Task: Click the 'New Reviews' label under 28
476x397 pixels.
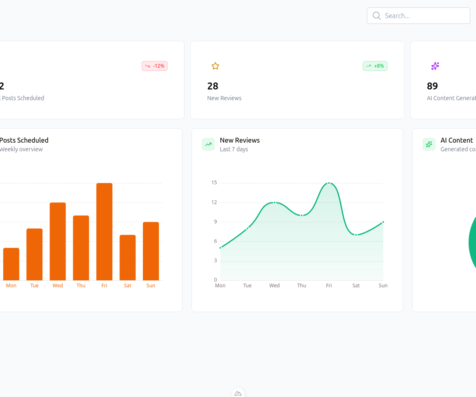Action: tap(224, 98)
